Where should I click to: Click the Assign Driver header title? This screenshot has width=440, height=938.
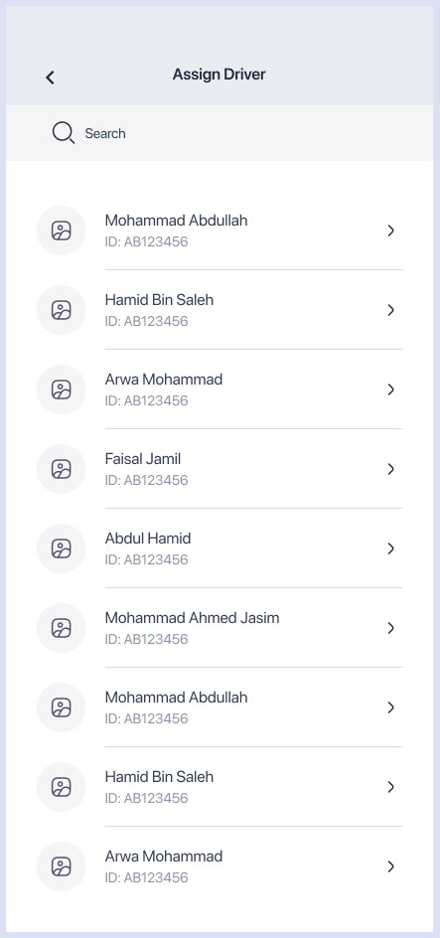pos(219,75)
